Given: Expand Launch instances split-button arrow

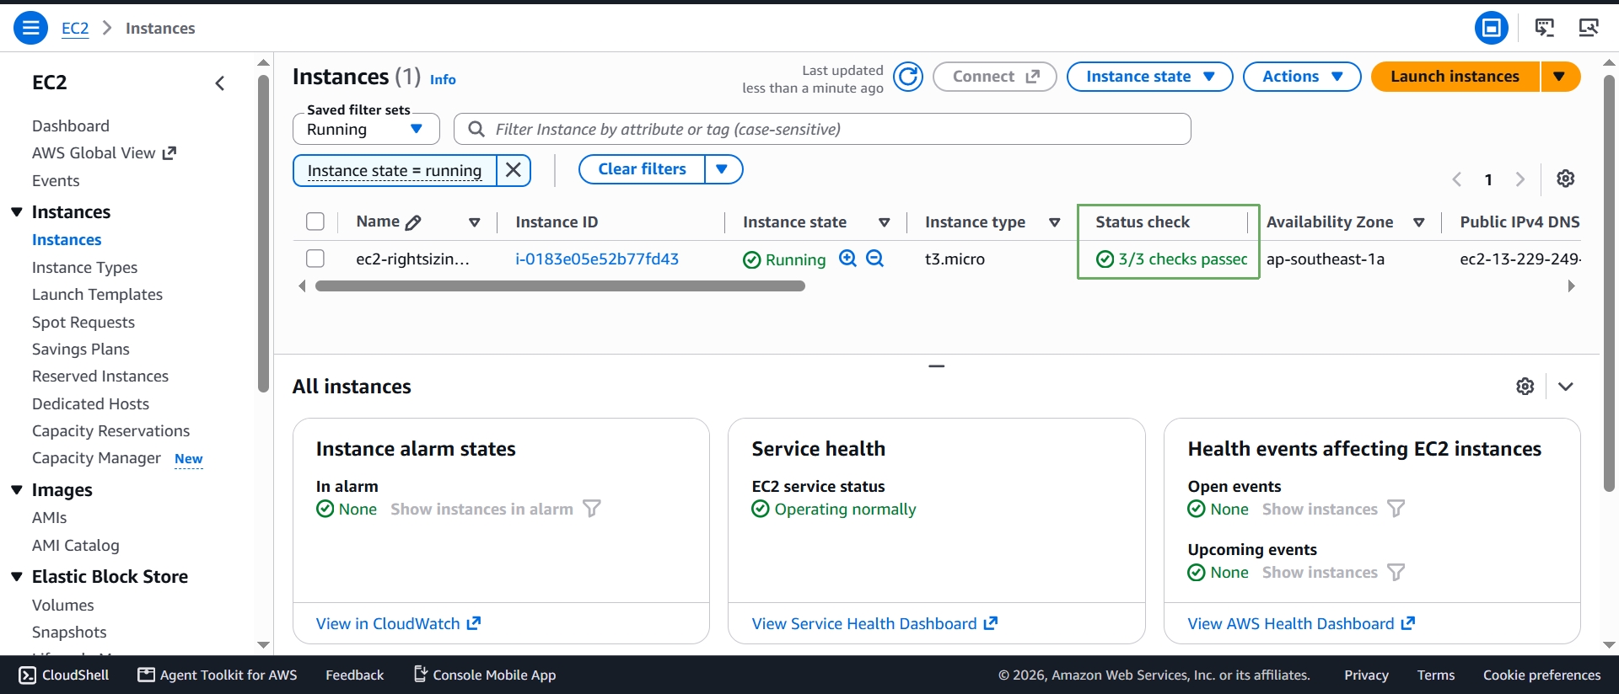Looking at the screenshot, I should click(x=1560, y=77).
